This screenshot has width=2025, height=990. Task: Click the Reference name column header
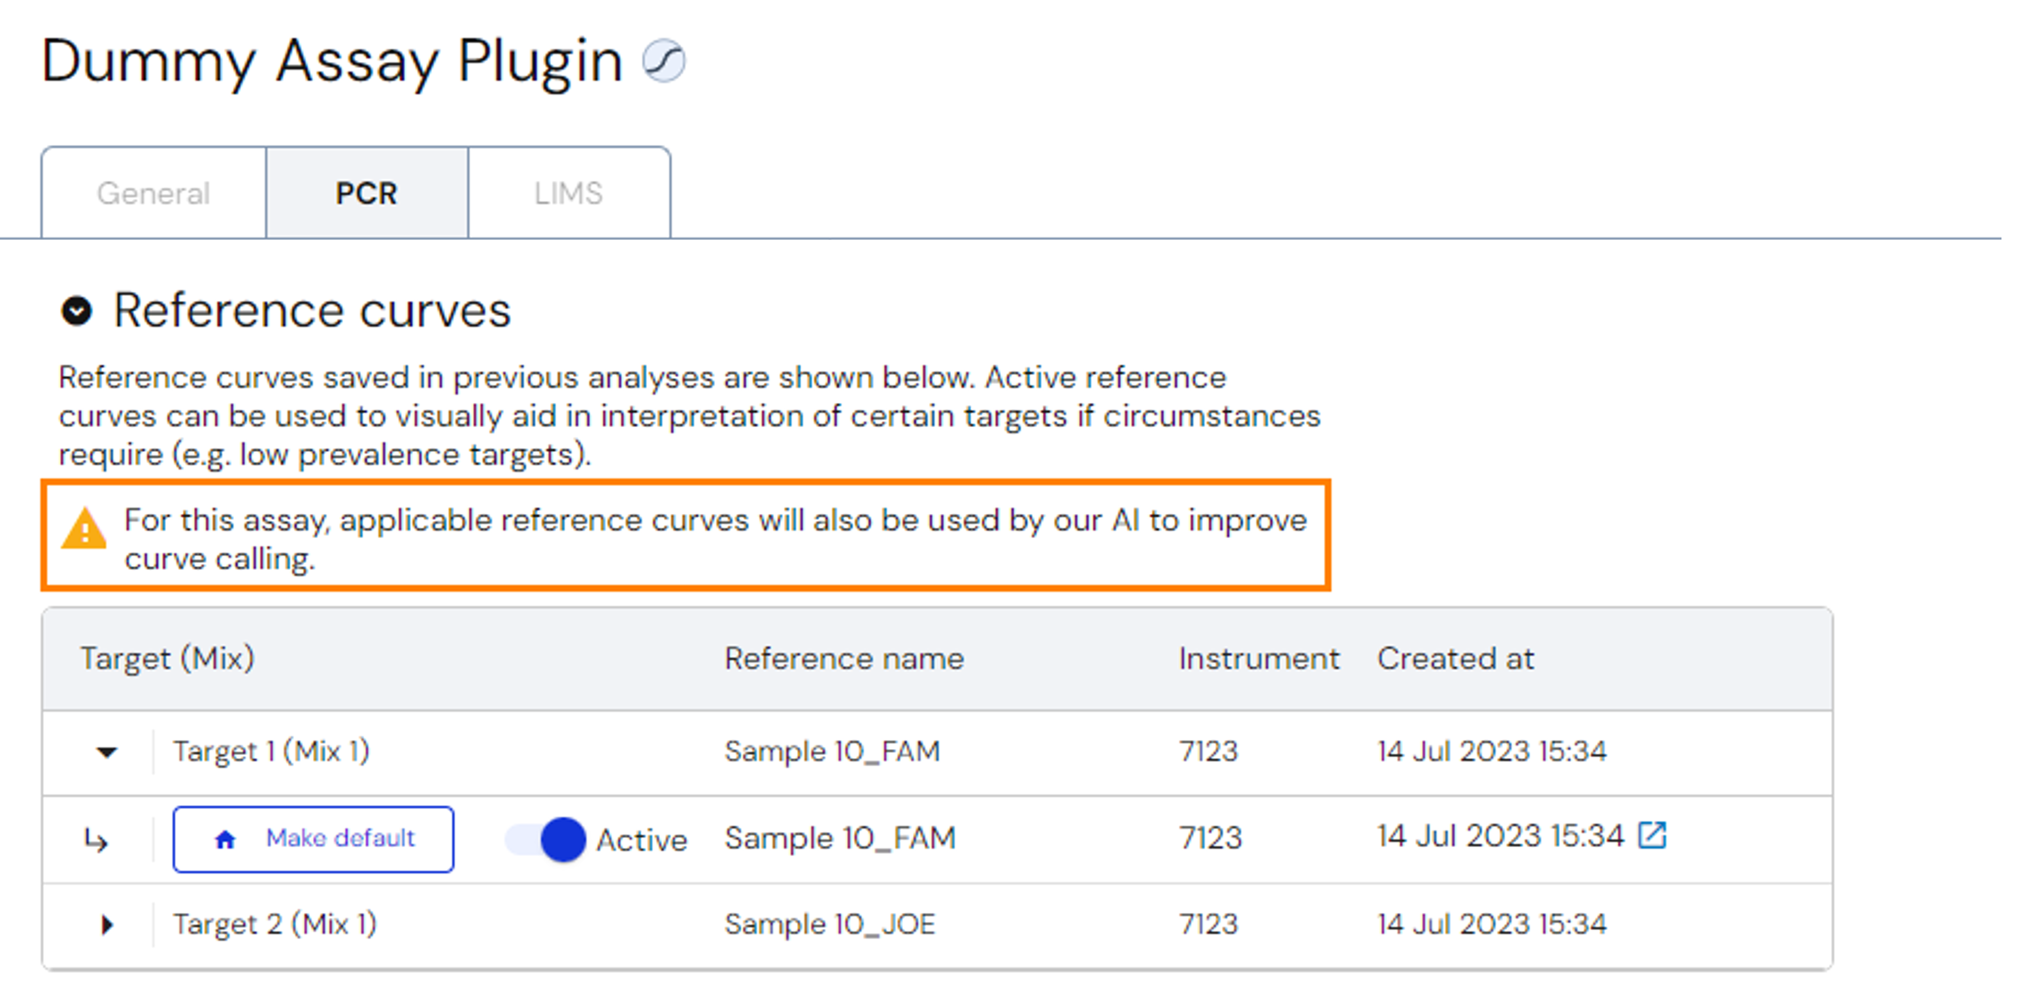[844, 658]
